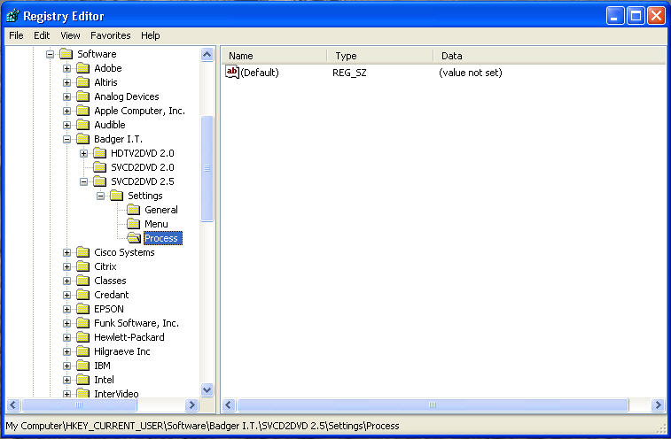This screenshot has height=439, width=671.
Task: Expand the Apple Computer, Inc. key
Action: pos(66,111)
